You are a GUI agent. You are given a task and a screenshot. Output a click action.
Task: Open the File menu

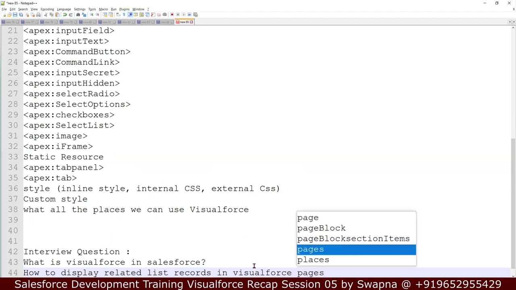coord(4,9)
